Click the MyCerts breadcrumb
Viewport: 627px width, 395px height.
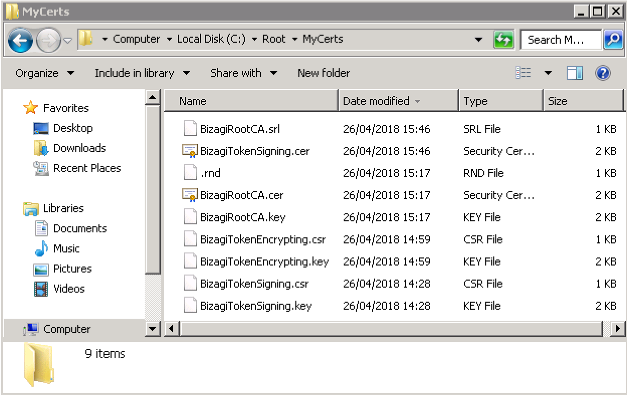pos(323,39)
